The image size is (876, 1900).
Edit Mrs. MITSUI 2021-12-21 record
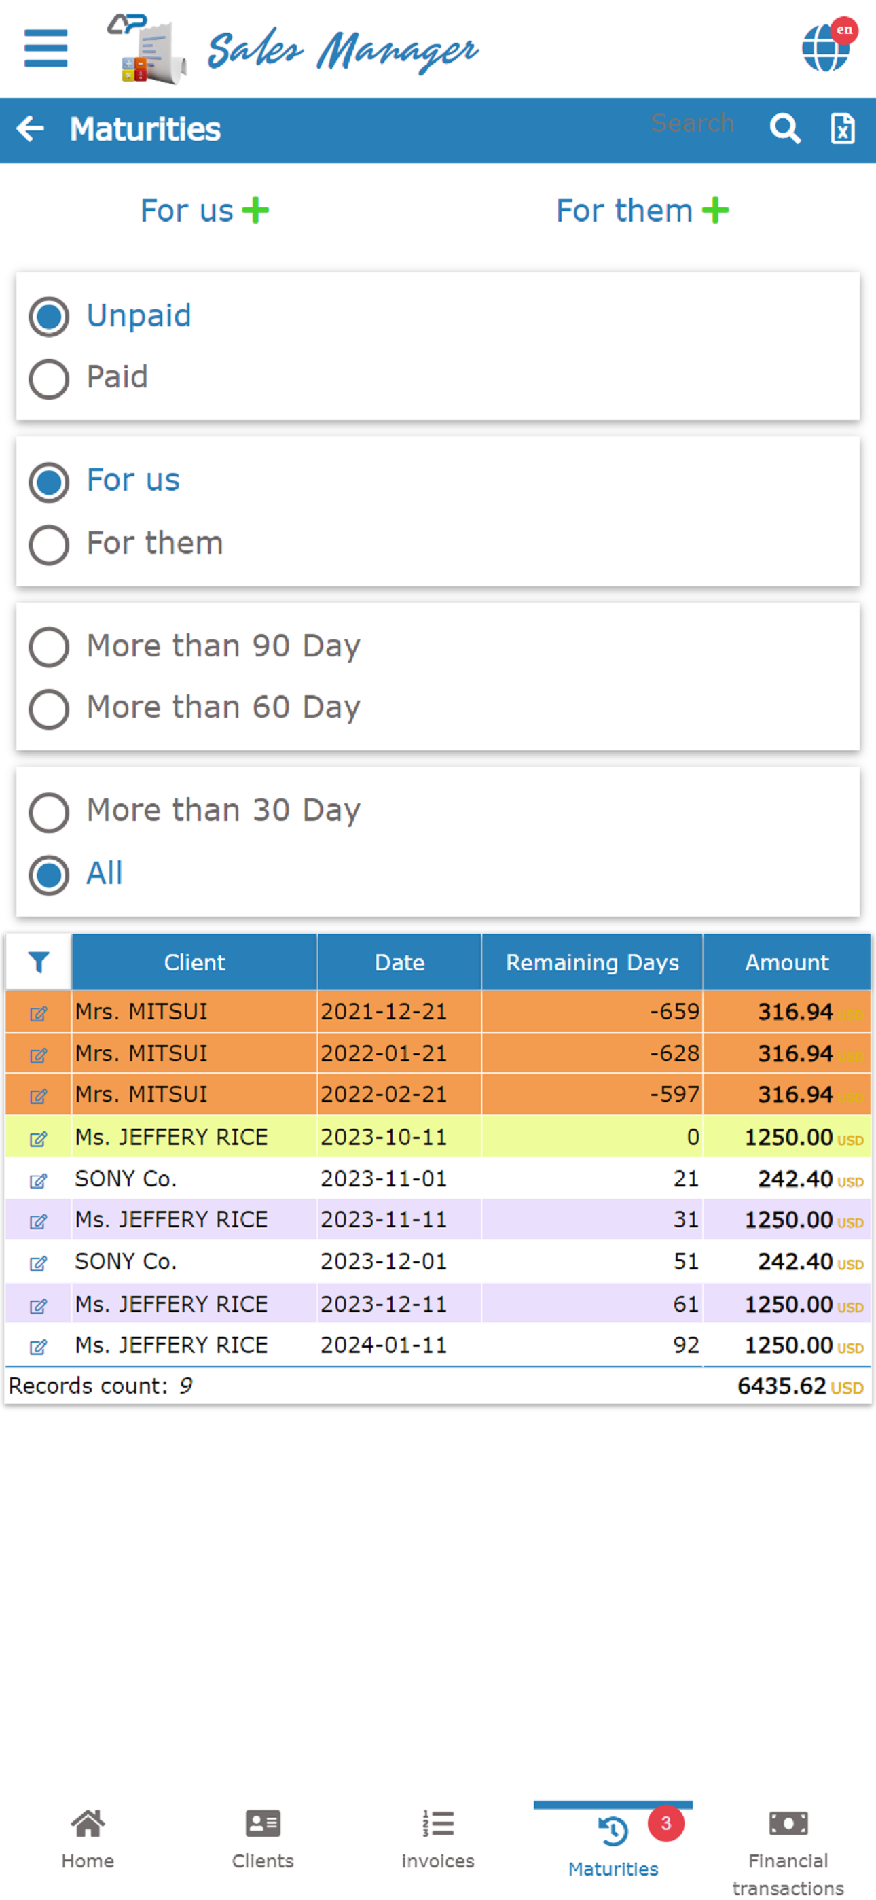(x=38, y=1013)
